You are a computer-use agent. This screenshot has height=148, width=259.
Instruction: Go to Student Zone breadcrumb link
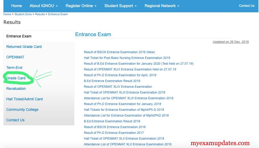click(23, 14)
